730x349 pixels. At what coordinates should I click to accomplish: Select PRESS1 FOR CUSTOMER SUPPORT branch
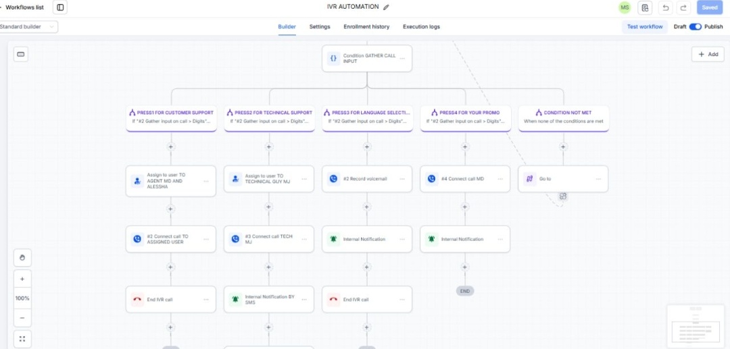click(x=171, y=118)
